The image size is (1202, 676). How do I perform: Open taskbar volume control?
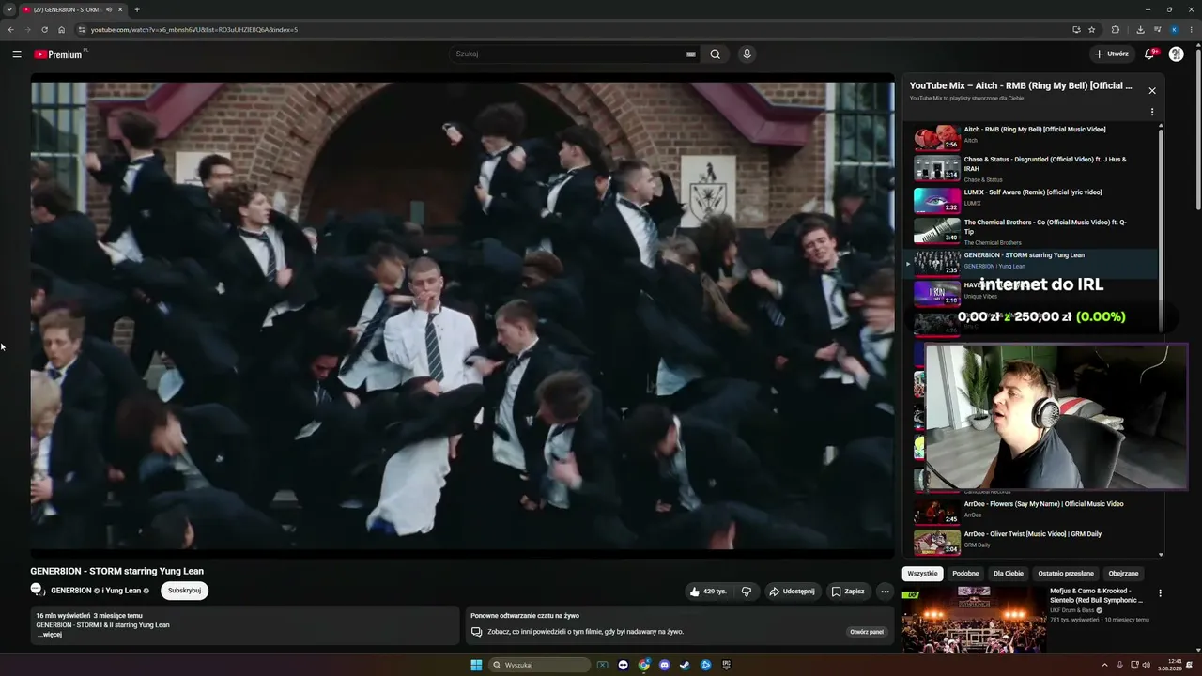(1146, 666)
